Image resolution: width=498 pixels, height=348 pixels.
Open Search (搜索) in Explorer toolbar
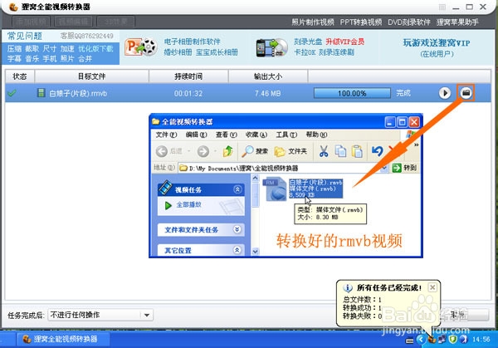point(255,151)
